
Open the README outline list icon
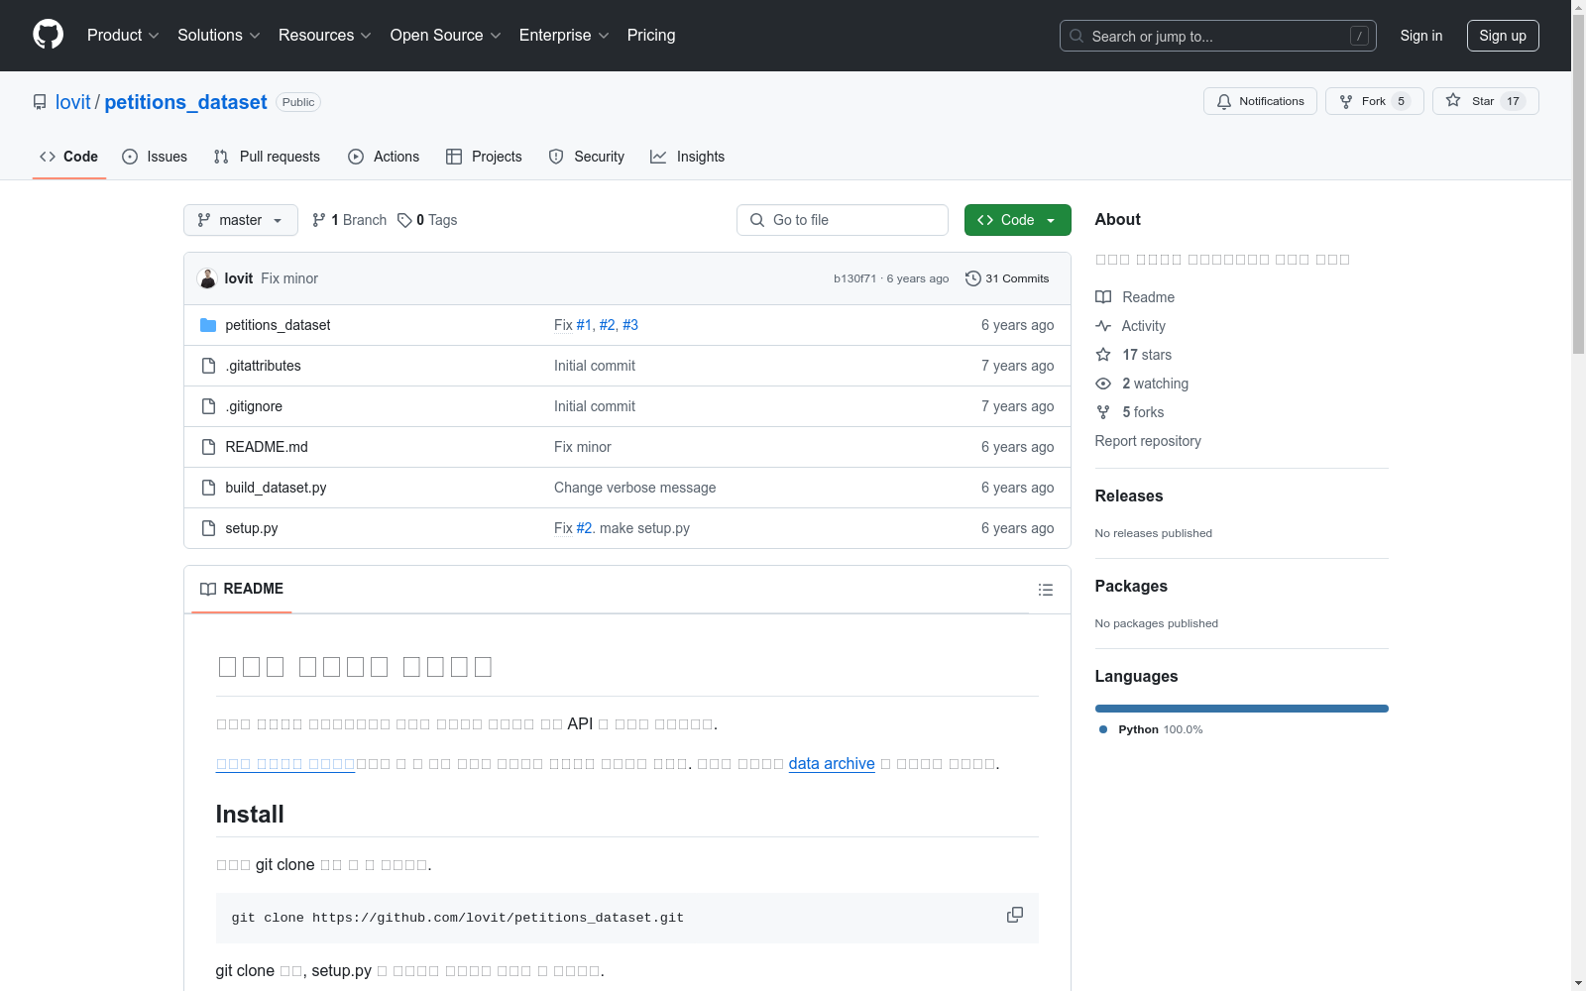[1046, 590]
